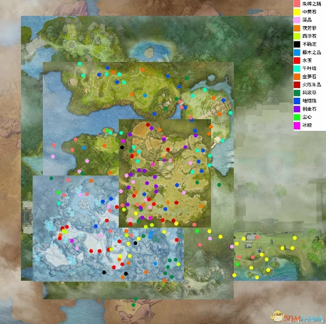Click the 金笋石 legend text label

[x=310, y=77]
